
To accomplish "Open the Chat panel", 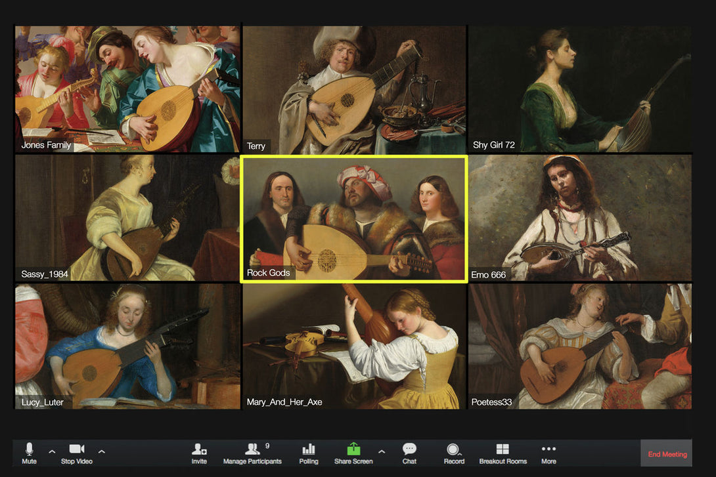I will [409, 453].
